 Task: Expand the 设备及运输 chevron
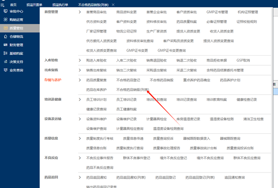pyautogui.click(x=80, y=119)
